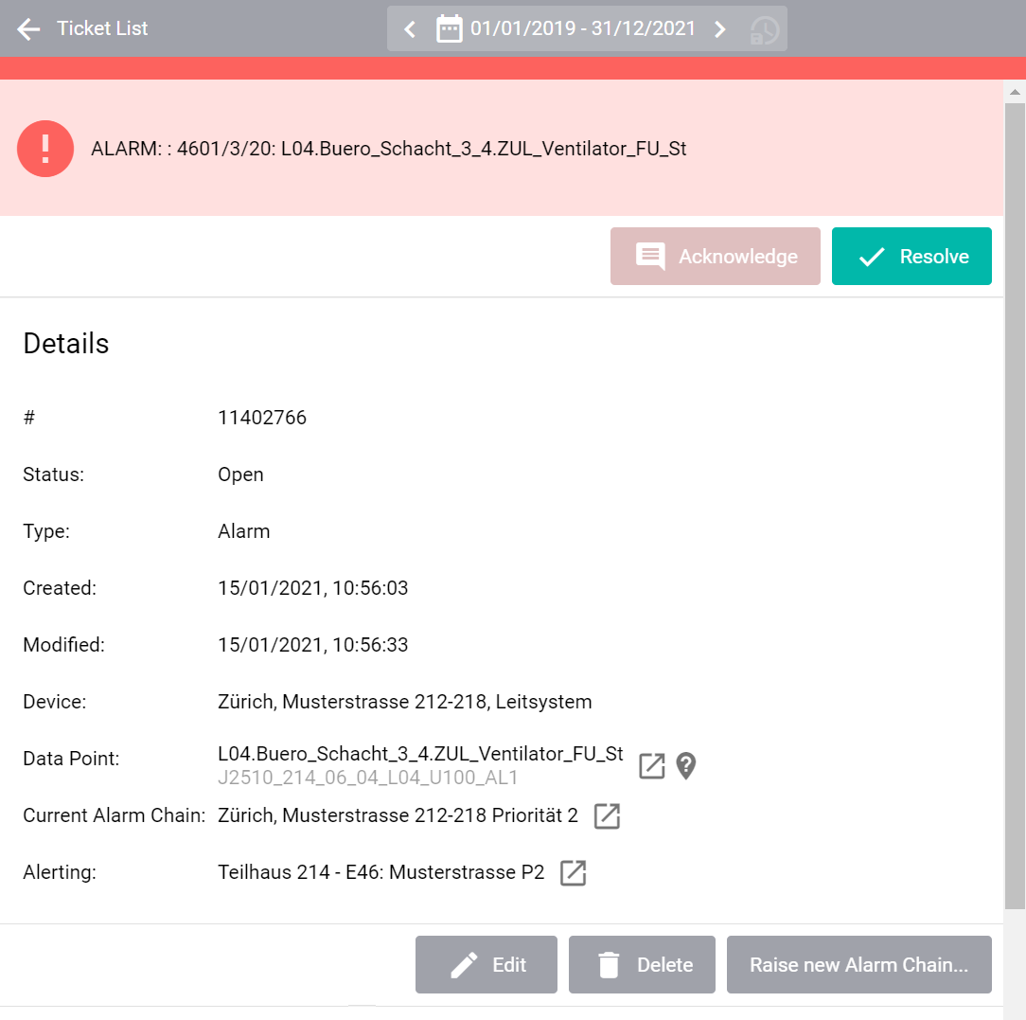This screenshot has width=1026, height=1020.
Task: Click Raise new Alarm Chain button
Action: pyautogui.click(x=859, y=964)
